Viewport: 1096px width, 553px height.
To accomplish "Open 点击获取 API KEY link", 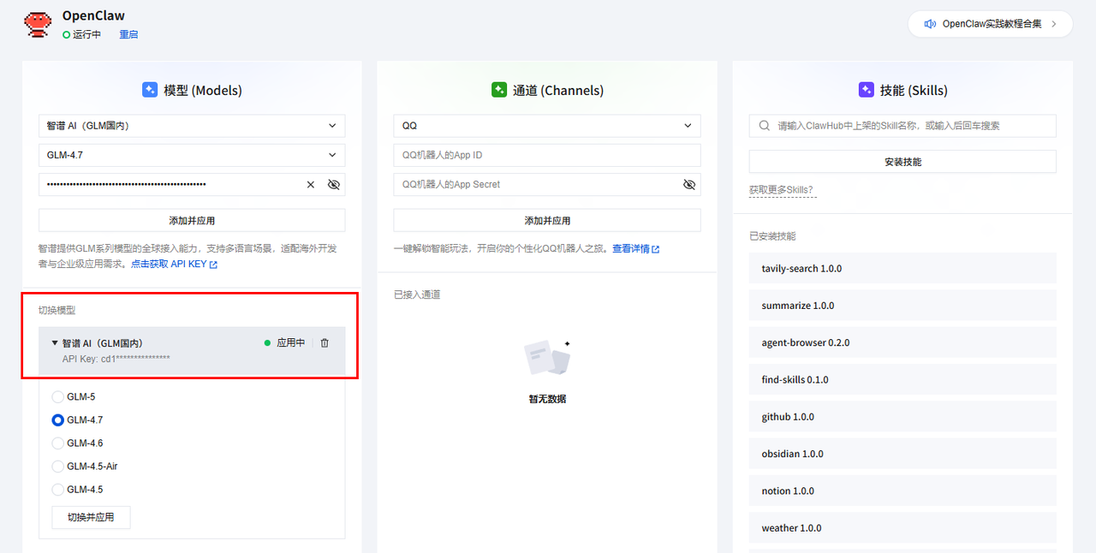I will 169,265.
